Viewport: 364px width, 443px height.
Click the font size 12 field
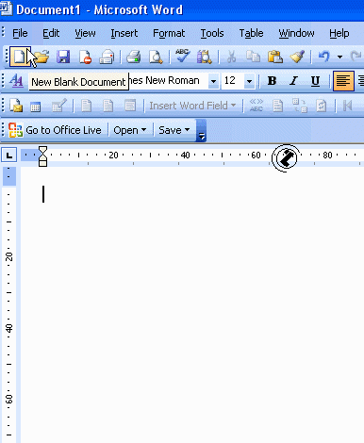pos(233,81)
